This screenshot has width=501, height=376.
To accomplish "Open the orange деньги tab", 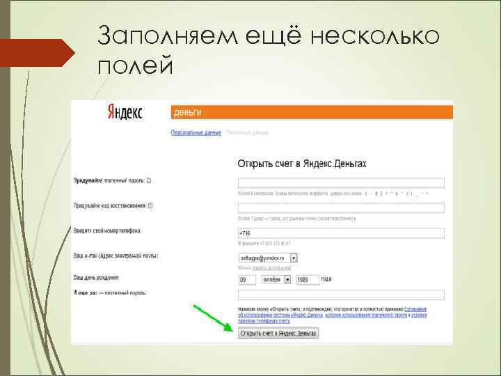I will coord(312,112).
